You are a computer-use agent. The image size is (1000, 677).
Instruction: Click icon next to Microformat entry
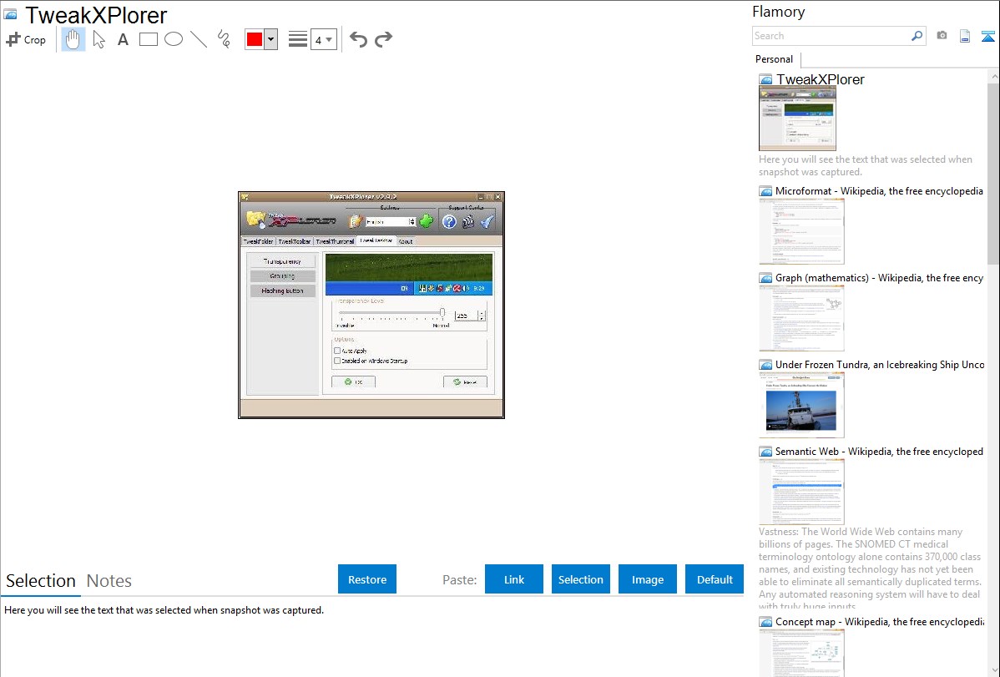click(765, 191)
